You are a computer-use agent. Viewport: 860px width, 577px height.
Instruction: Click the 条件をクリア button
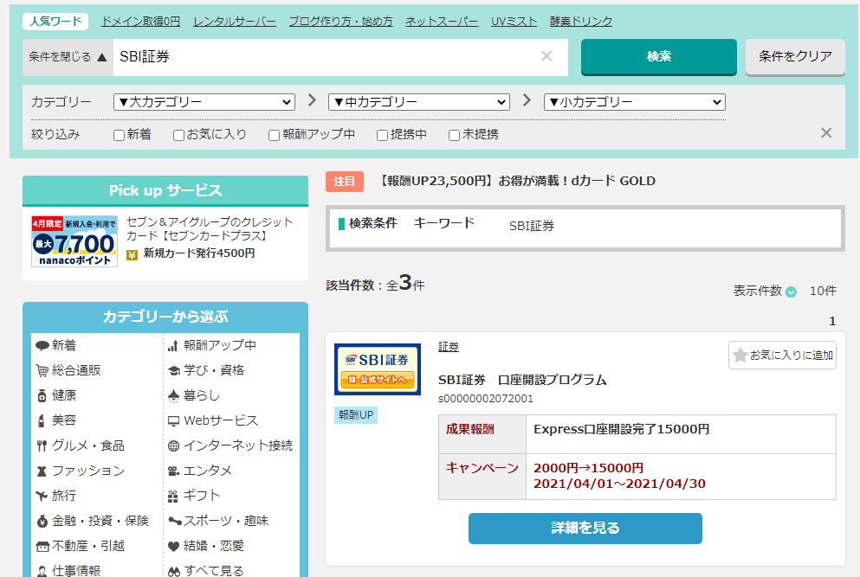pos(795,56)
